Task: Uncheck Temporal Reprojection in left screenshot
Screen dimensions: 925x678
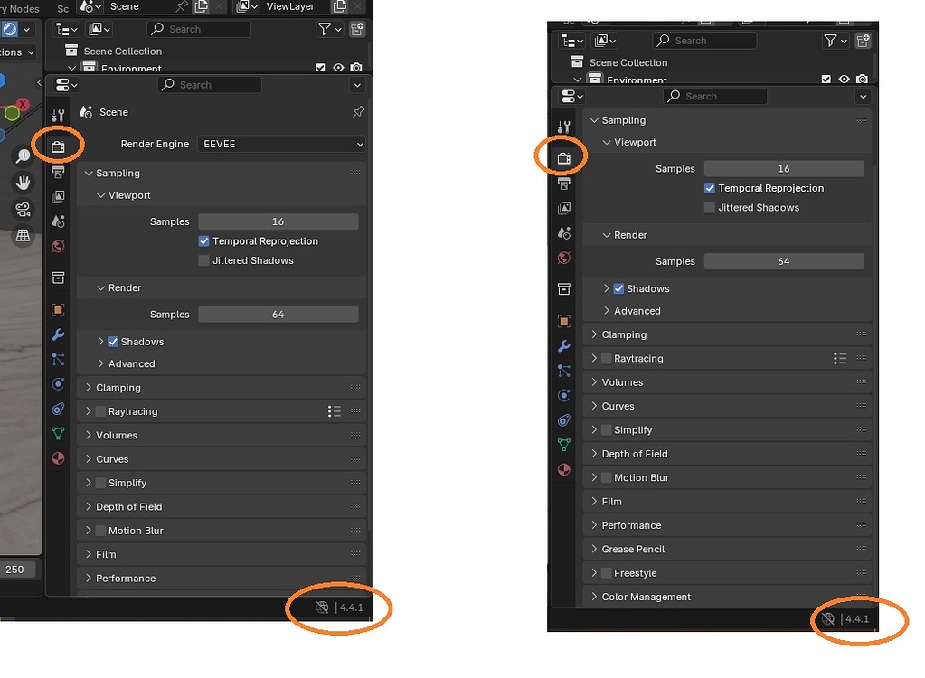Action: click(204, 240)
